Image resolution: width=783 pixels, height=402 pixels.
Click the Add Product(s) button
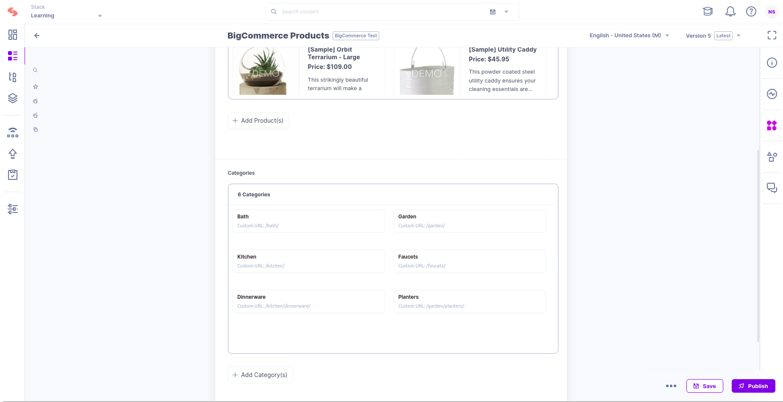point(258,121)
